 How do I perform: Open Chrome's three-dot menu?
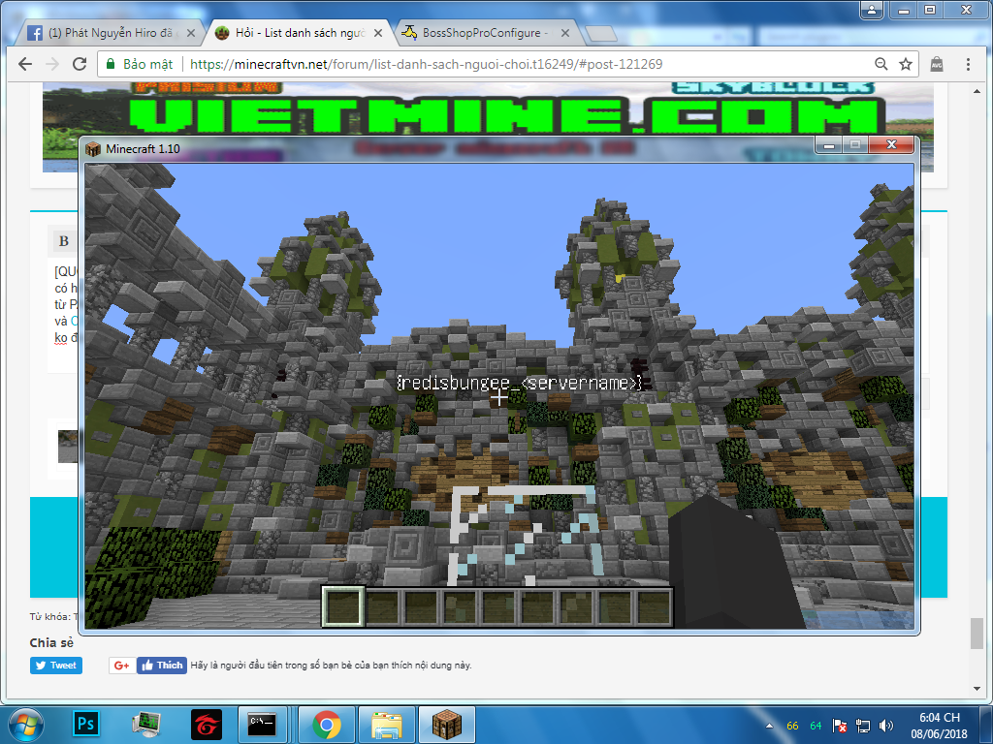point(968,64)
